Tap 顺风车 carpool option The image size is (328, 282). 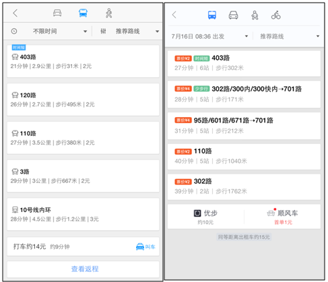click(x=283, y=217)
